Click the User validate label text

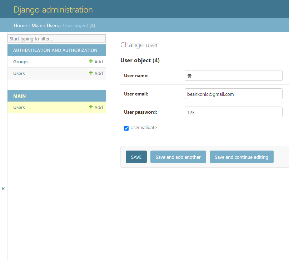click(144, 128)
